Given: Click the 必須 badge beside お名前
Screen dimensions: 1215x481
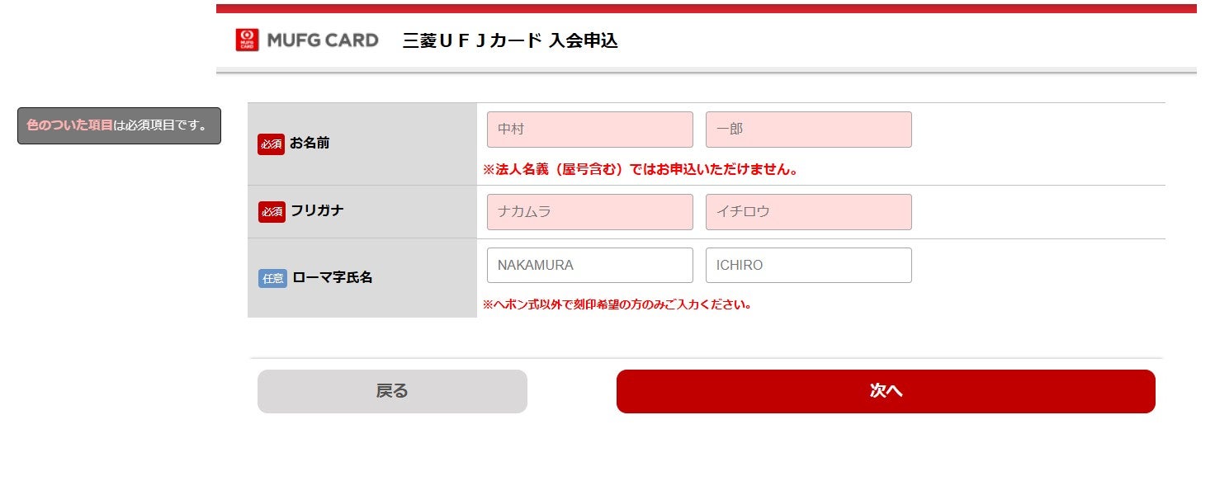Looking at the screenshot, I should click(272, 144).
